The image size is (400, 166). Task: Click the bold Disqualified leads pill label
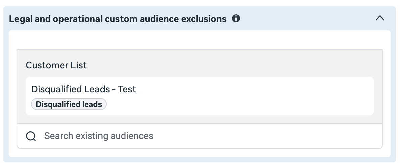pos(69,104)
